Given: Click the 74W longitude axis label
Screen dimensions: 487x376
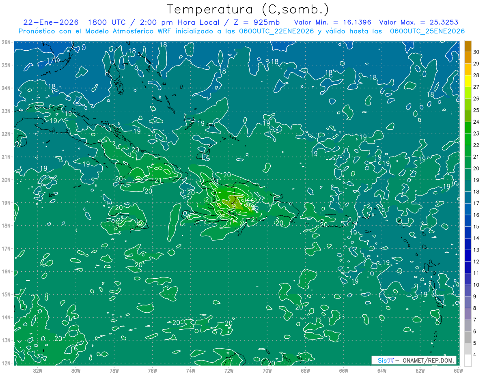Looking at the screenshot, I should coord(190,370).
